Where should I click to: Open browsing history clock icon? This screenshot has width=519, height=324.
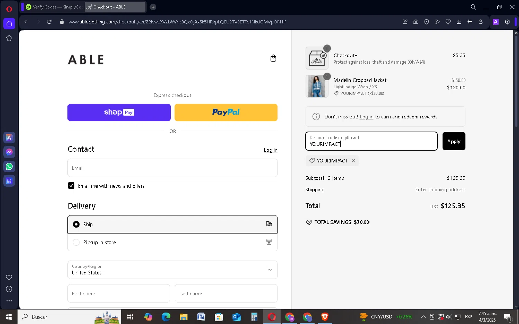(9, 289)
